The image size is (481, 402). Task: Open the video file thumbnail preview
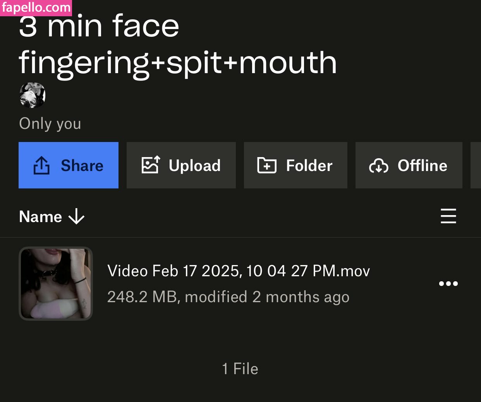pos(56,284)
